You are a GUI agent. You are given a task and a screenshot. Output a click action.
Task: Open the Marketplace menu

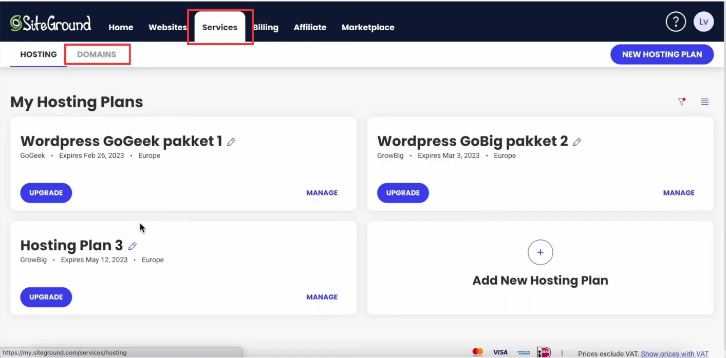[x=368, y=27]
